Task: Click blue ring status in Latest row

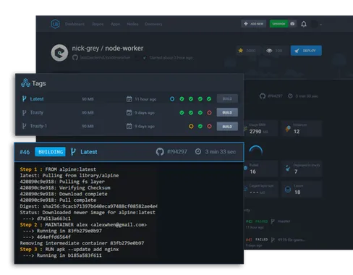Action: 172,99
